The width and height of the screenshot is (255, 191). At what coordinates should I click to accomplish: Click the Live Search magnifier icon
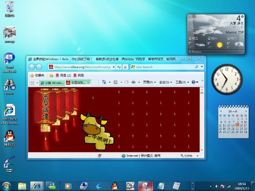coord(196,67)
